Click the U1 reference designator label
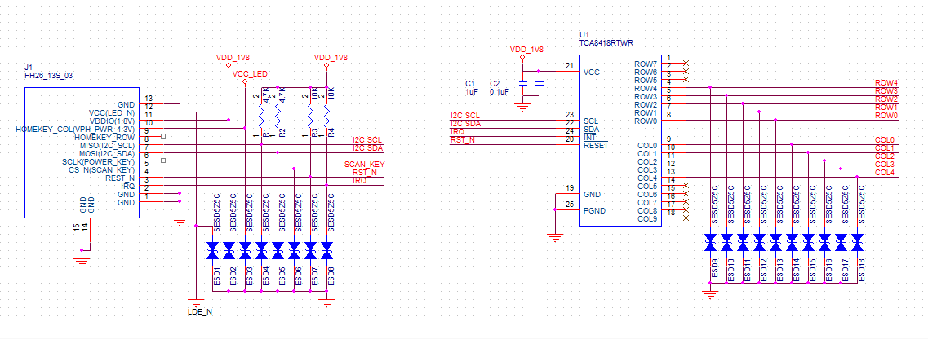 (583, 35)
